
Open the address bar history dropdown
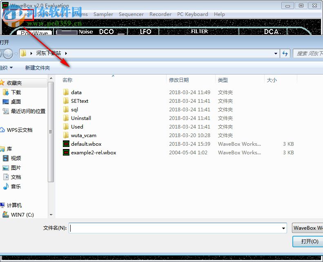click(x=276, y=54)
